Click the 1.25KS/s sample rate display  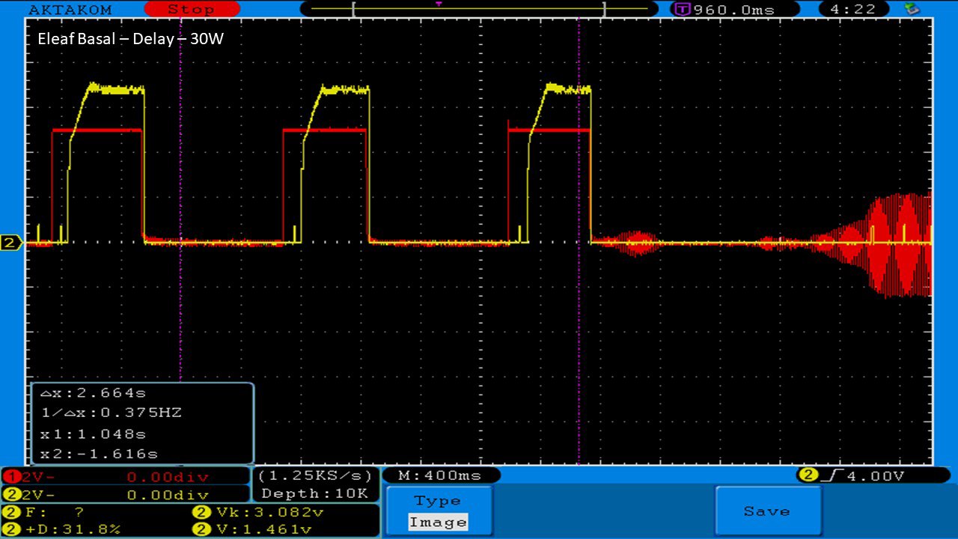click(315, 476)
